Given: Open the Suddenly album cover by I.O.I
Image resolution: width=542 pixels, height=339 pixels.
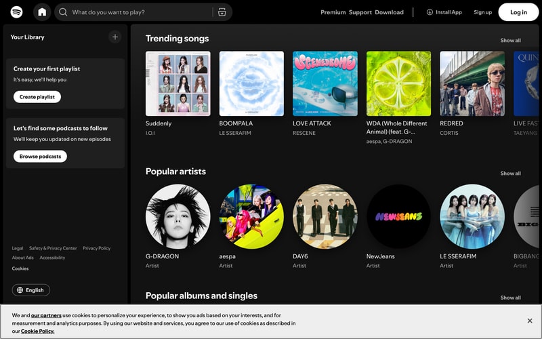Looking at the screenshot, I should coord(178,83).
